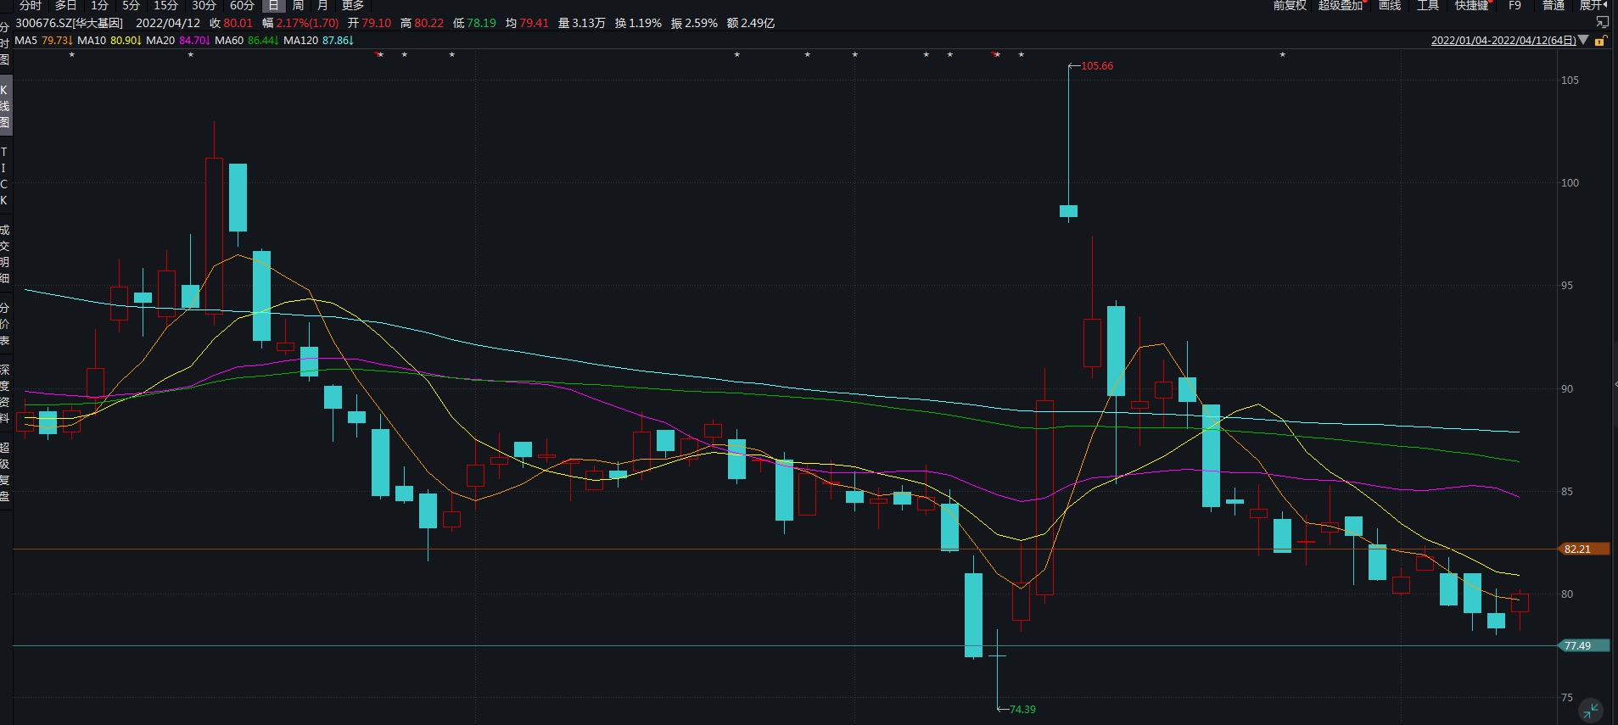
Task: Open the 工具 tools menu
Action: [x=1428, y=5]
